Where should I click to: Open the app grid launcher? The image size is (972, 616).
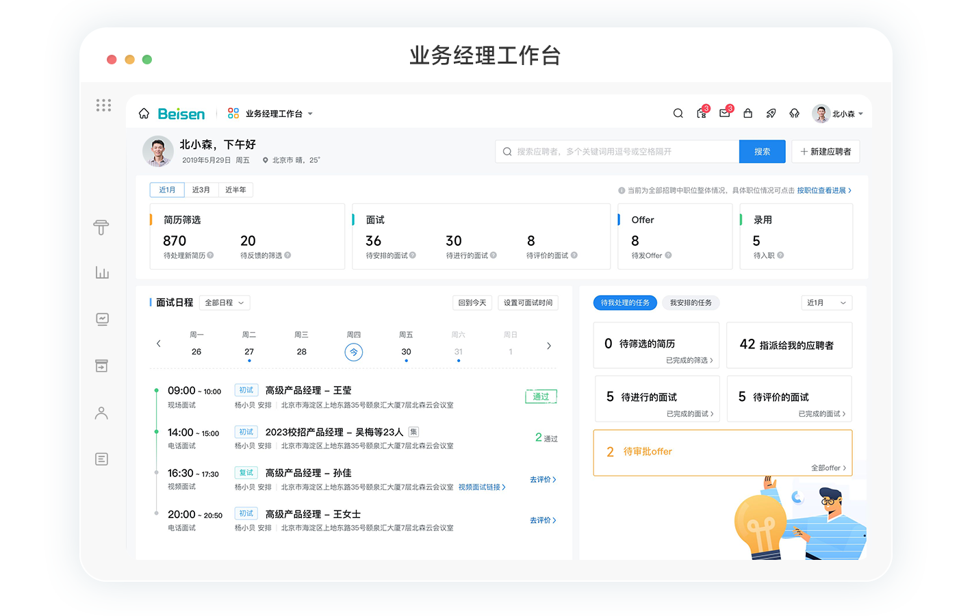[x=103, y=105]
